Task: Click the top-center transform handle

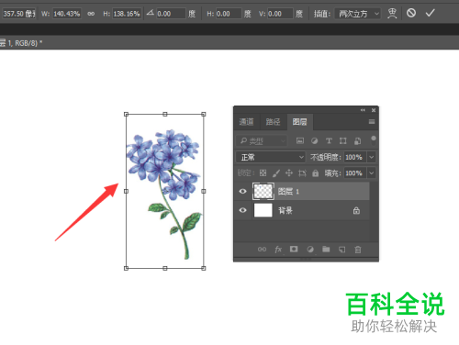Action: click(165, 114)
